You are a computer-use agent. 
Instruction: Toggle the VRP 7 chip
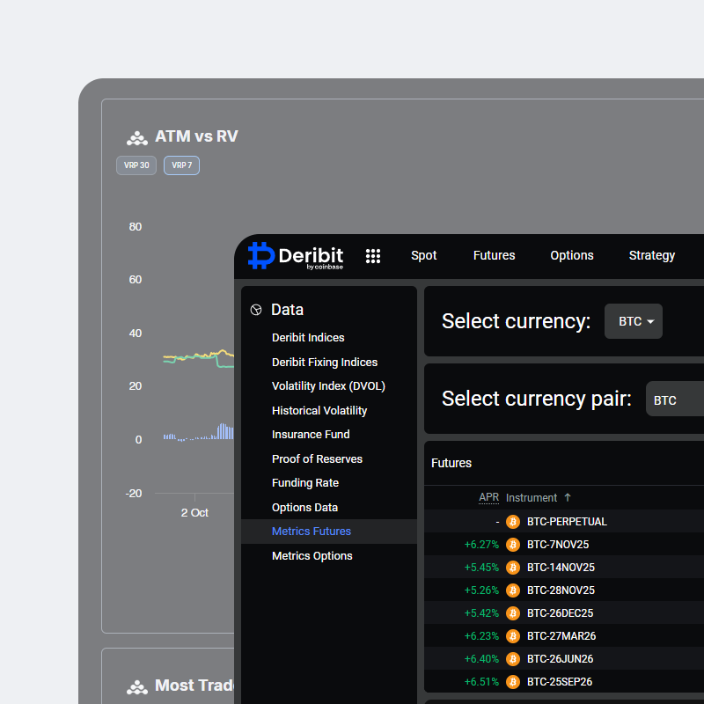[x=181, y=165]
